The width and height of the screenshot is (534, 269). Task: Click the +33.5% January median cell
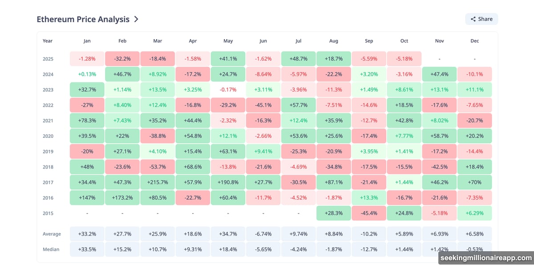pos(87,249)
